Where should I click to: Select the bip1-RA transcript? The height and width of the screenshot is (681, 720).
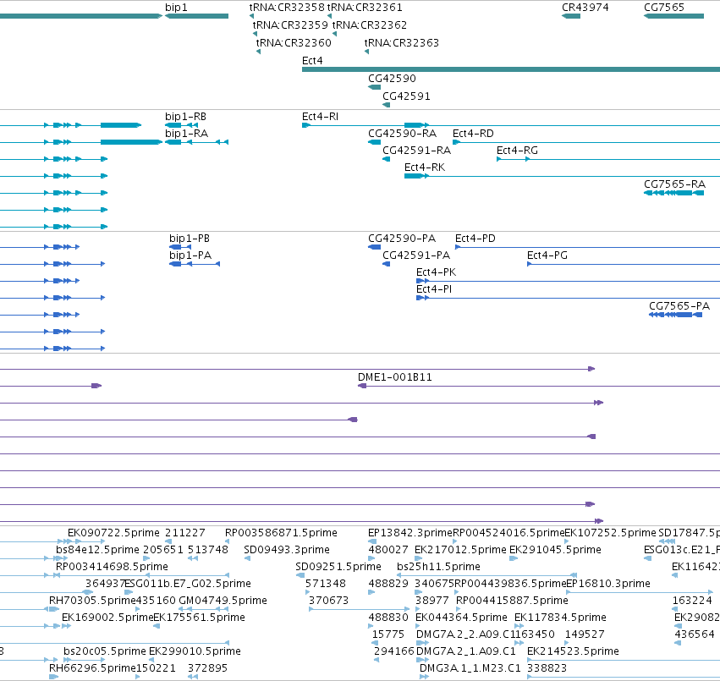point(196,142)
